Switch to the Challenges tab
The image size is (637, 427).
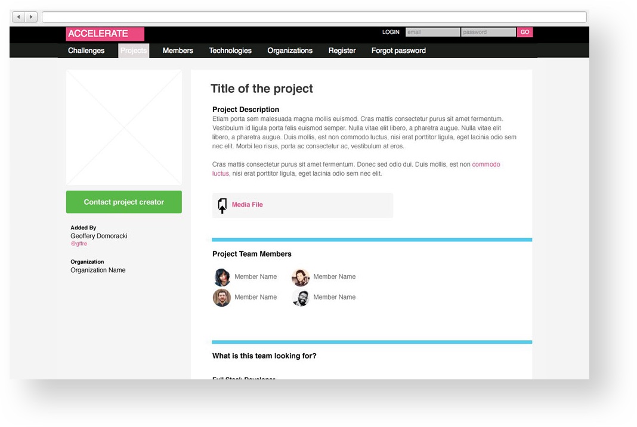[86, 51]
